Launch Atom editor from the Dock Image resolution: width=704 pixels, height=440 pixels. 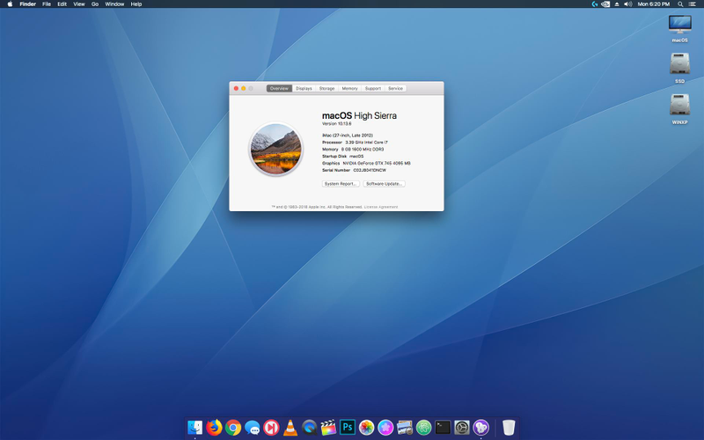pyautogui.click(x=424, y=428)
